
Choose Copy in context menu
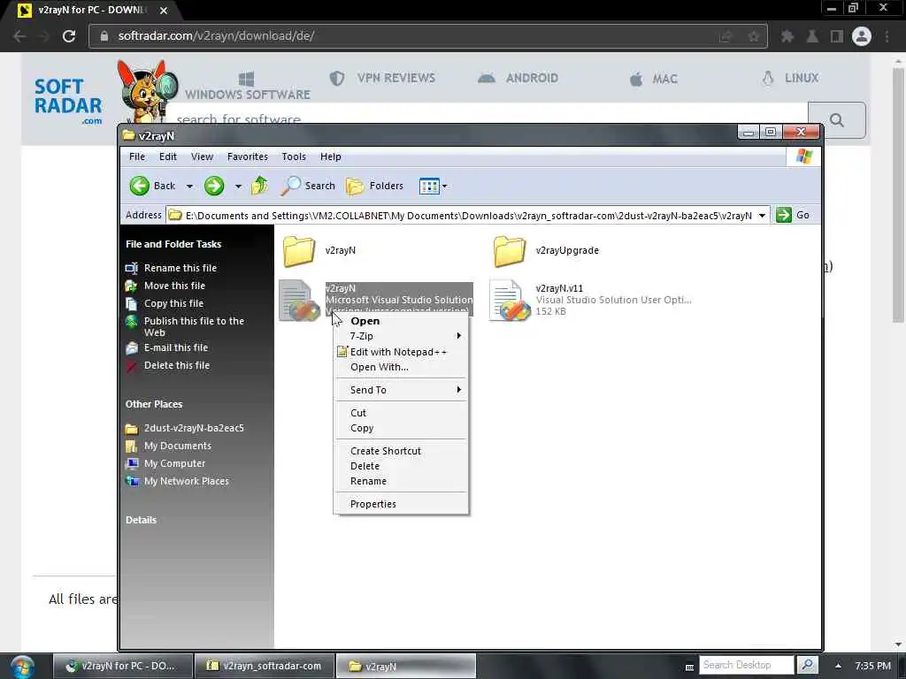click(x=401, y=428)
